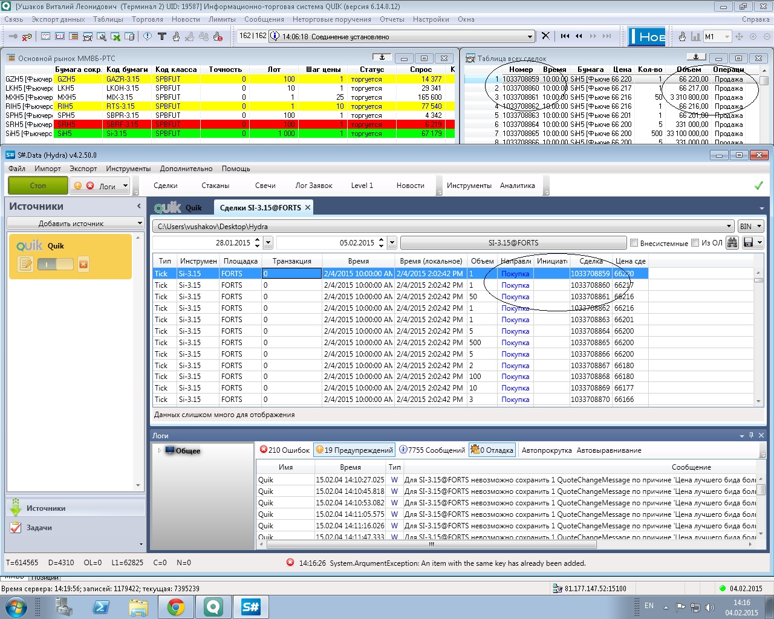The width and height of the screenshot is (774, 619).
Task: Click the Задачи section in left panel
Action: coord(75,527)
